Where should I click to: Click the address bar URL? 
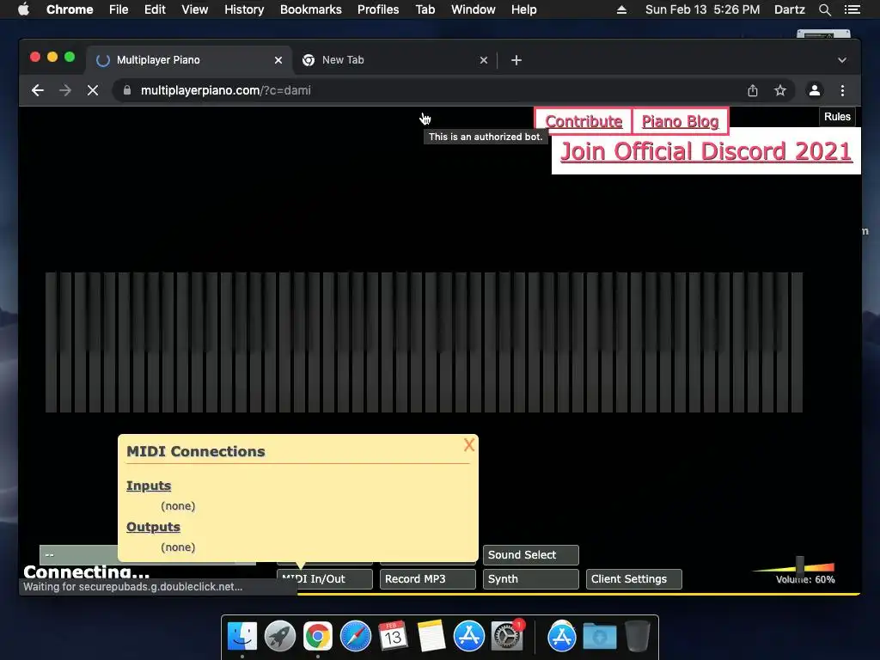click(226, 90)
